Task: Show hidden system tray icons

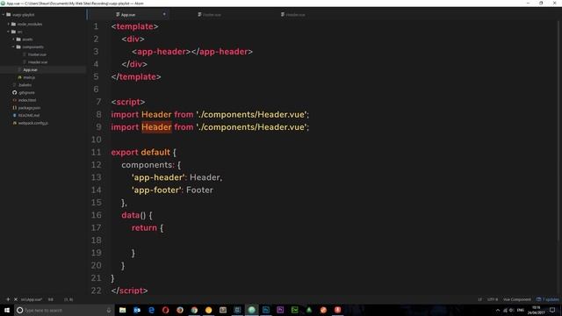Action: pyautogui.click(x=498, y=310)
